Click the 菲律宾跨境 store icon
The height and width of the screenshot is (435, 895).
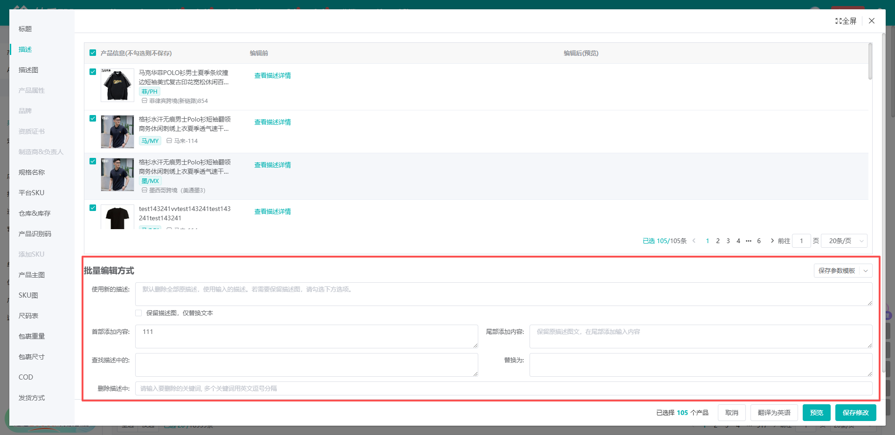(x=145, y=101)
